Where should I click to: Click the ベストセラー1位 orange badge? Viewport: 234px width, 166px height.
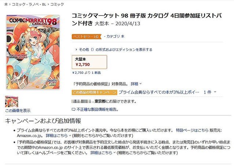pyautogui.click(x=86, y=36)
